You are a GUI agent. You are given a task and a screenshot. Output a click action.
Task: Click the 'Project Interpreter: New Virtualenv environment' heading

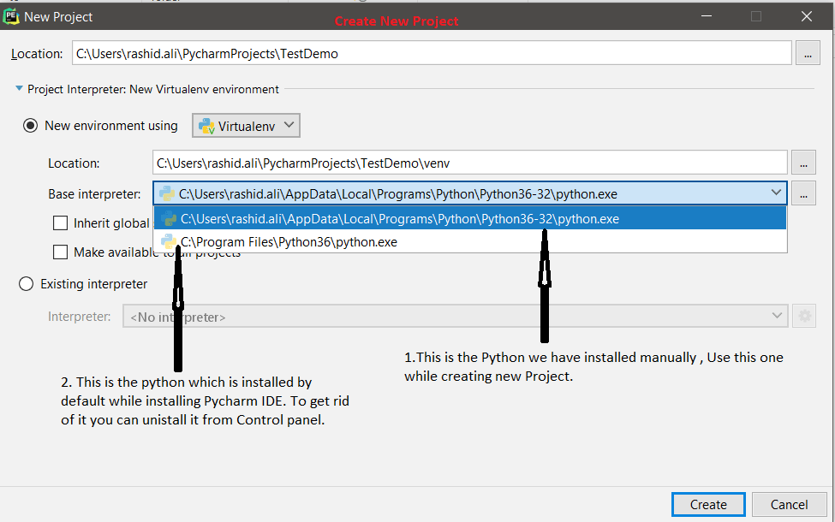[152, 89]
